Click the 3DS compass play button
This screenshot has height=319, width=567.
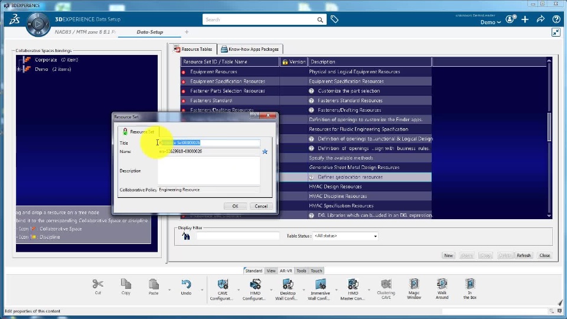coord(38,24)
